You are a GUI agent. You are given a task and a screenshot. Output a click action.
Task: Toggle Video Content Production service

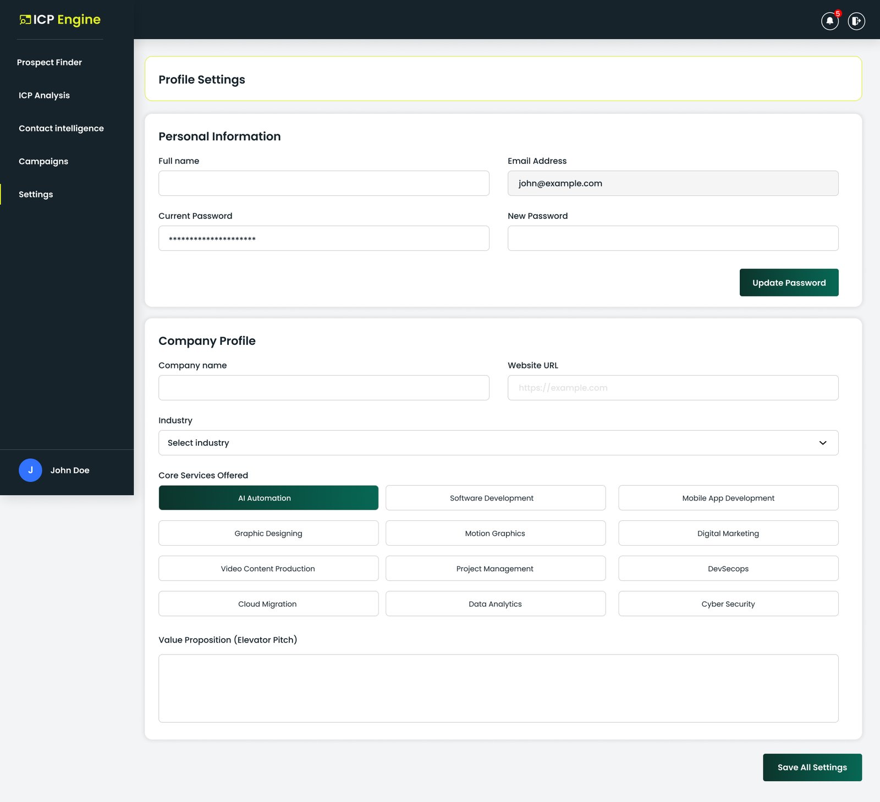268,568
